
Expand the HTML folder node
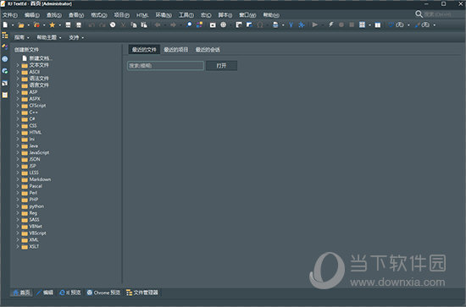pos(18,132)
